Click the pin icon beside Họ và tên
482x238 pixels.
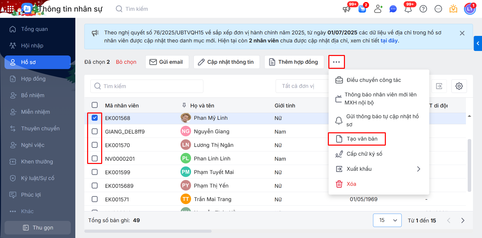[184, 105]
